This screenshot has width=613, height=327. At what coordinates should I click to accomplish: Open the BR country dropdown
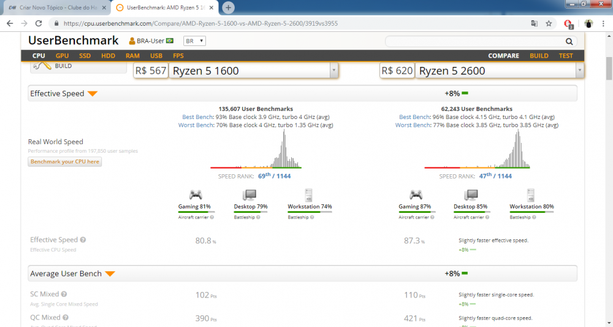pyautogui.click(x=194, y=41)
